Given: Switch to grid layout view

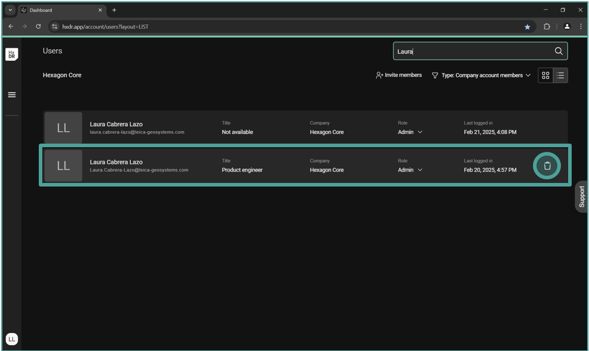Looking at the screenshot, I should click(x=545, y=76).
